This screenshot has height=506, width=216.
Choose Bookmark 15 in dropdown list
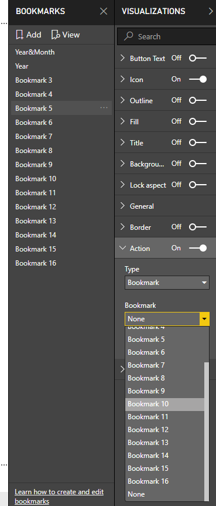164,468
